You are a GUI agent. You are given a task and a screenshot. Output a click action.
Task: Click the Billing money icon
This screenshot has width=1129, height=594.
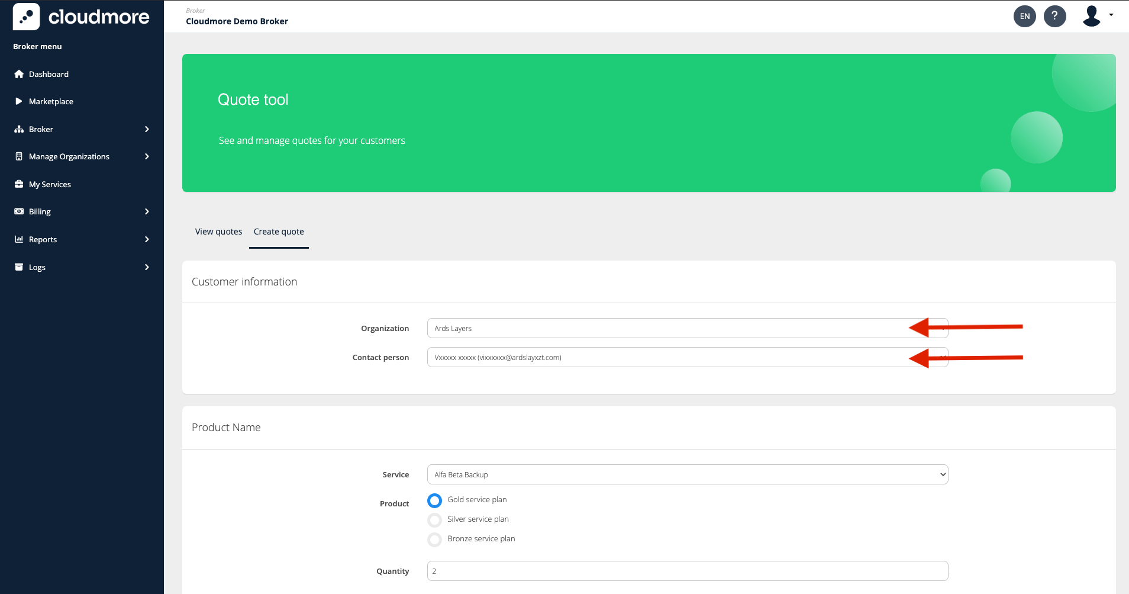click(x=19, y=211)
